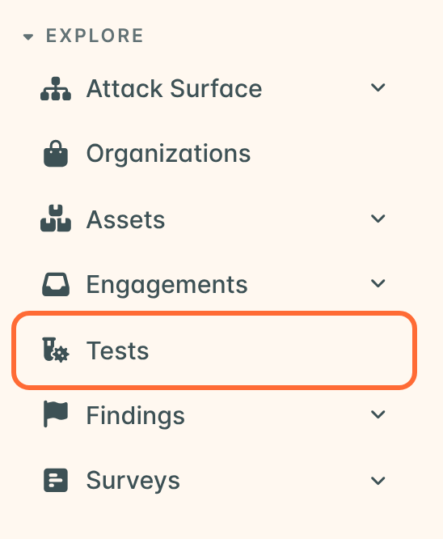Select the highlighted Tests text
The image size is (443, 539).
(117, 350)
